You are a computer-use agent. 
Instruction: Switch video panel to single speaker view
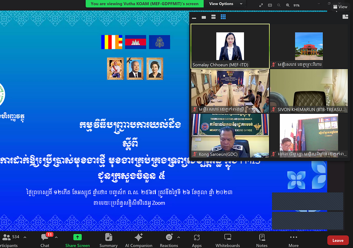point(204,17)
